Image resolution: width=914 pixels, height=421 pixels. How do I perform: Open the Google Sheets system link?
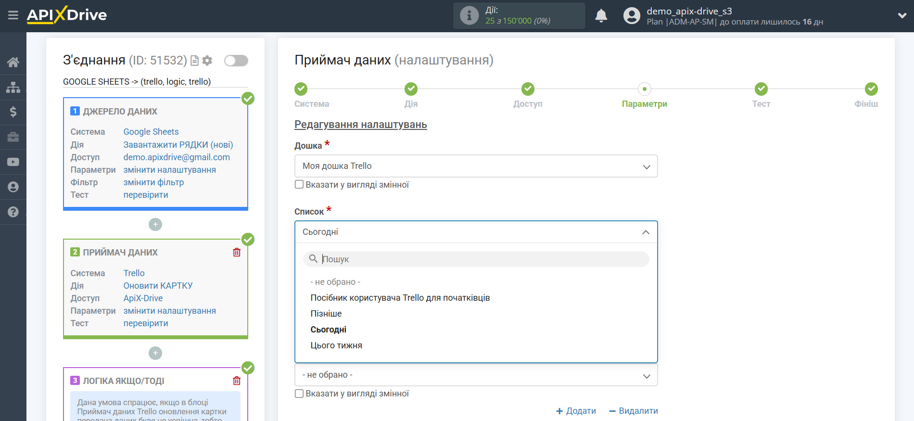coord(151,132)
